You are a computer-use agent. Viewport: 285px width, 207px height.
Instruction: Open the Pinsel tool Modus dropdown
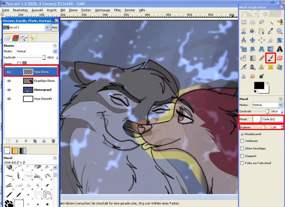280,105
